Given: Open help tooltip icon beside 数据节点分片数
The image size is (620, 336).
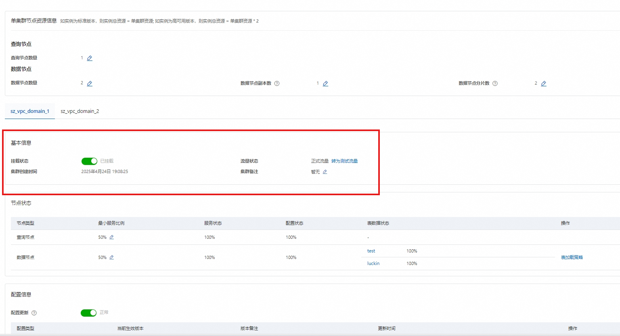Looking at the screenshot, I should tap(495, 83).
